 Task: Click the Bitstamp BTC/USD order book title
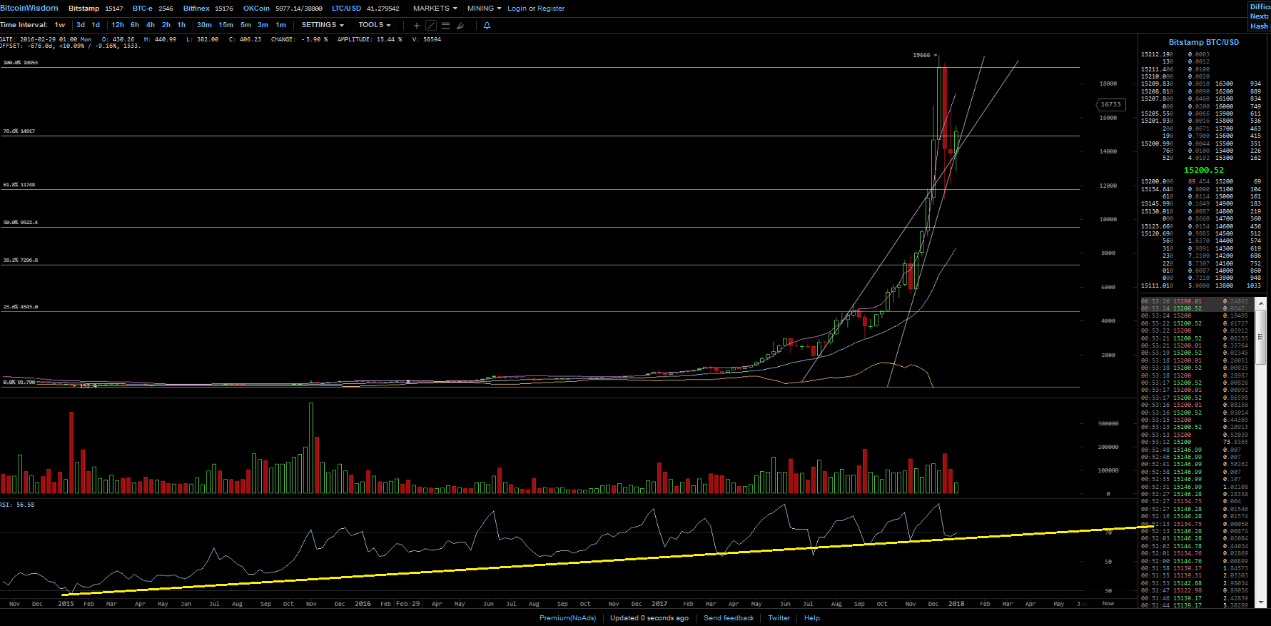[x=1203, y=42]
